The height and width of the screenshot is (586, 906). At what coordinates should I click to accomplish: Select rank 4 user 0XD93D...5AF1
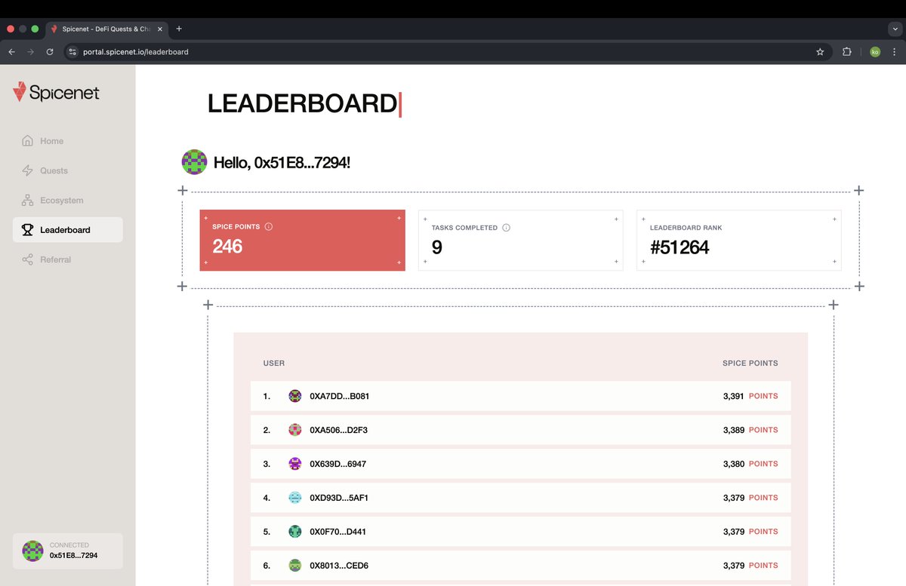[x=521, y=498]
